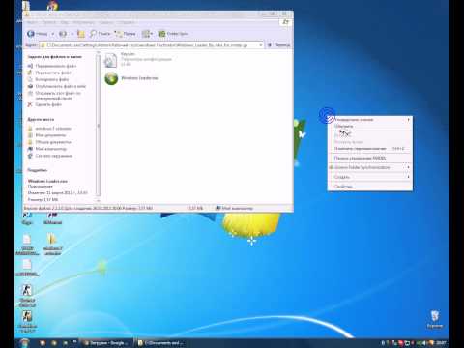464x348 pixels.
Task: Open the Favorites (Избранное) menu in Explorer
Action: click(x=83, y=22)
